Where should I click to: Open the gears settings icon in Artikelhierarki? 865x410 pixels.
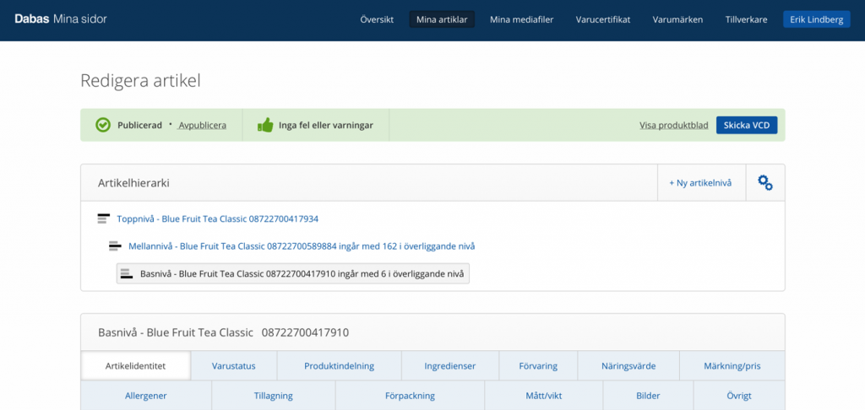[765, 182]
